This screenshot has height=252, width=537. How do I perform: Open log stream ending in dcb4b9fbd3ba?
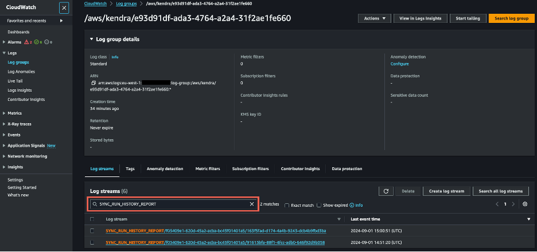[216, 231]
